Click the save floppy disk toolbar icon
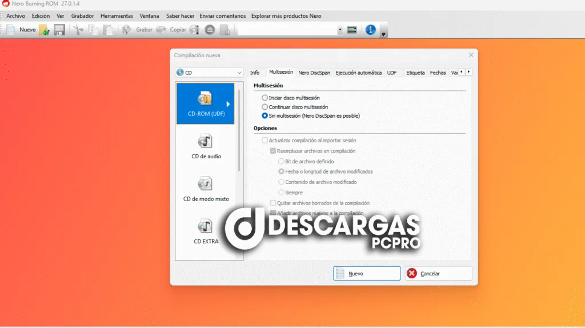 point(59,30)
